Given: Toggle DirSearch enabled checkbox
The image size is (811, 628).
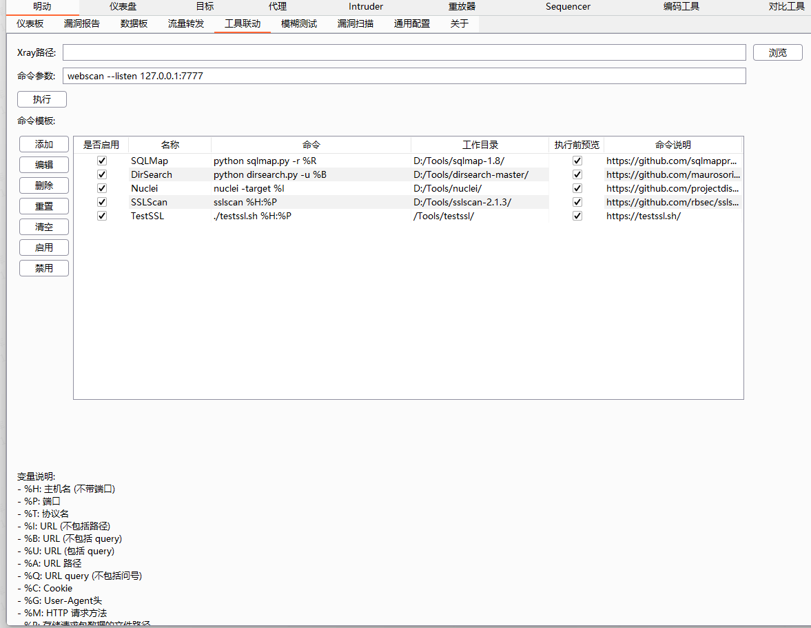Looking at the screenshot, I should [x=102, y=174].
